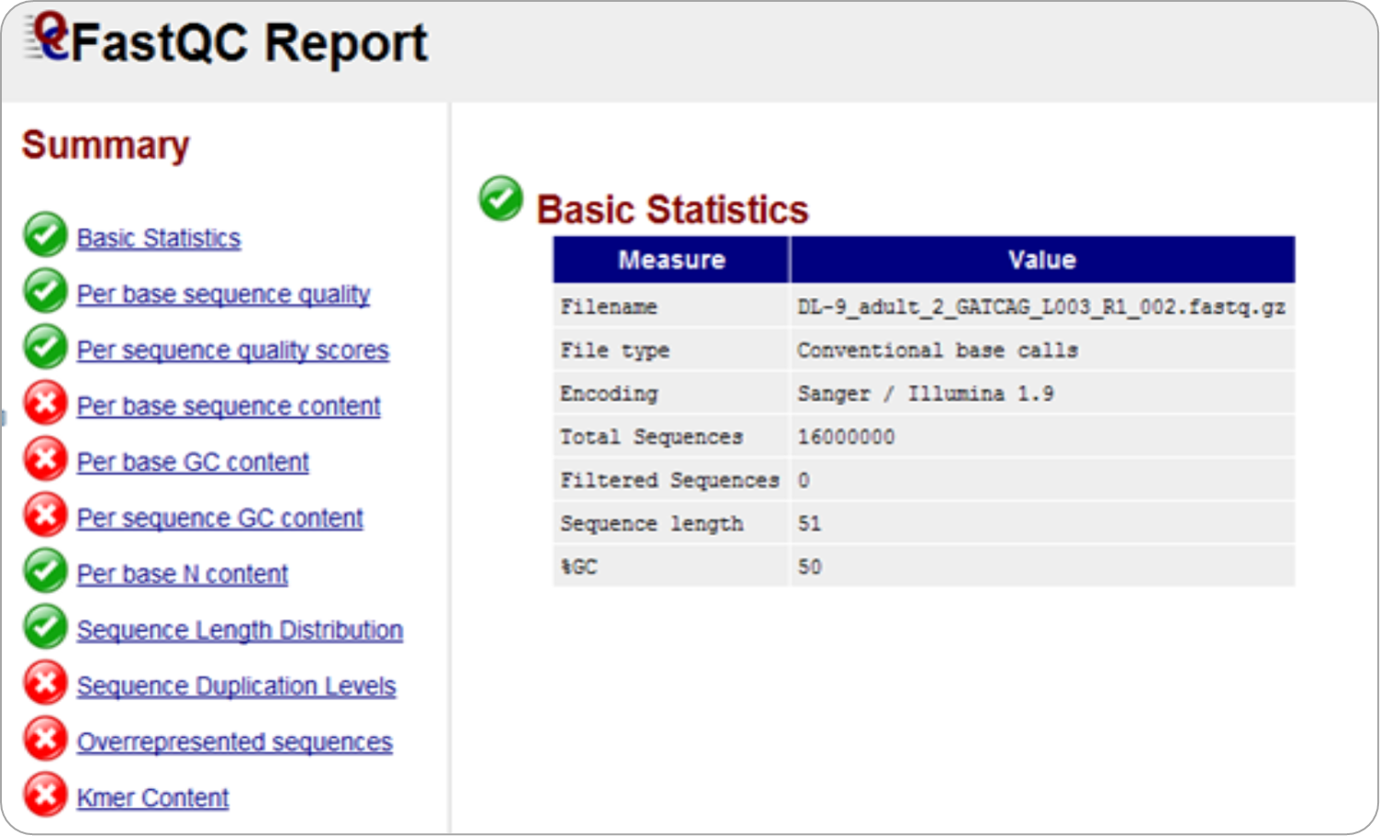1380x836 pixels.
Task: Click fail icon for Kmer Content
Action: [x=46, y=795]
